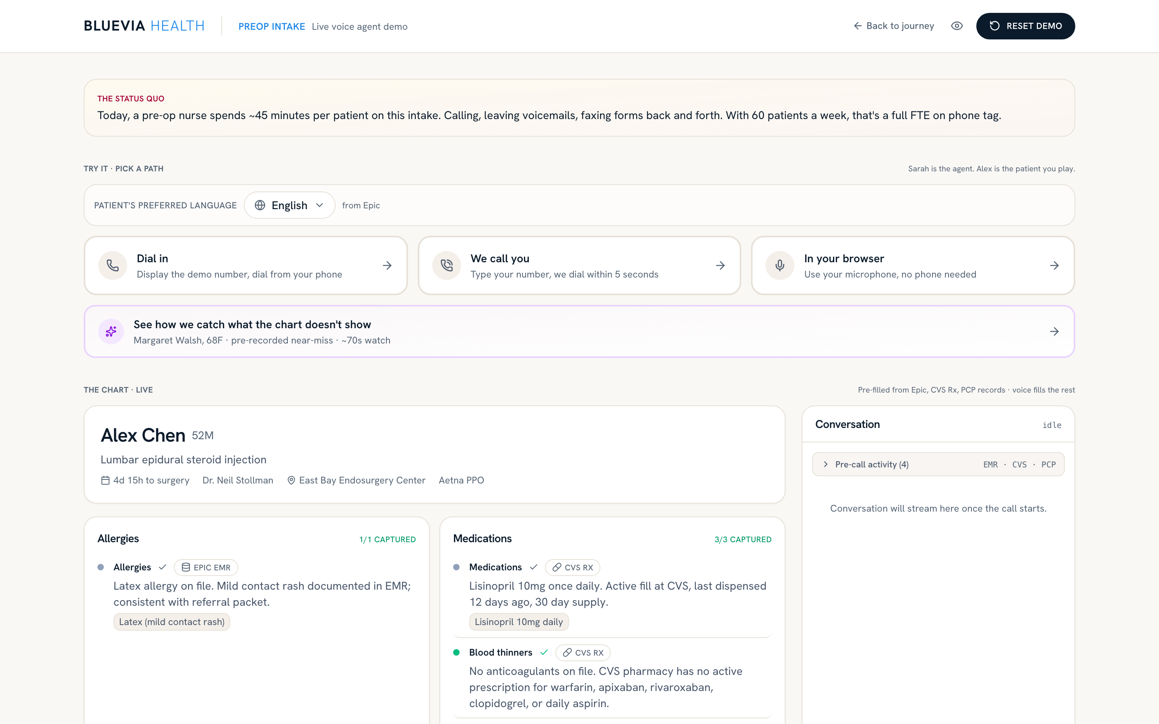
Task: Select the PREOP INTAKE header label
Action: tap(272, 26)
